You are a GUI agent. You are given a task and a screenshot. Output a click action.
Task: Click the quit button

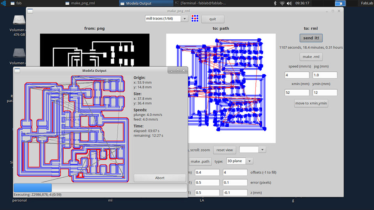click(x=213, y=19)
